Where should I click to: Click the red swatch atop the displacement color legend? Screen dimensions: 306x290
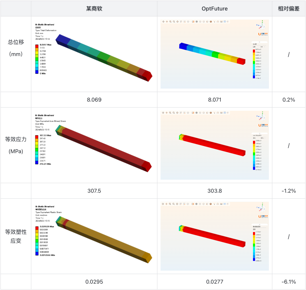(x=254, y=51)
